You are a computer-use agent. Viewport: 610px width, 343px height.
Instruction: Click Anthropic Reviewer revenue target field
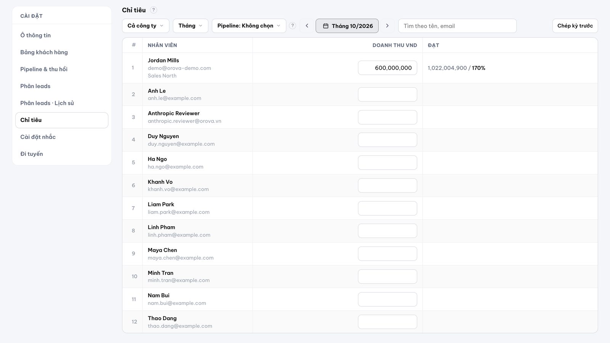coord(387,117)
